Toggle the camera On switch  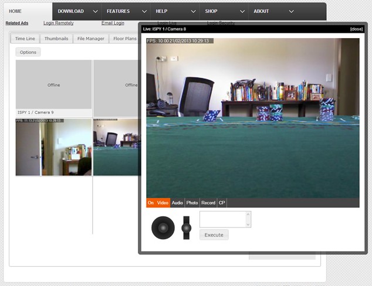pos(151,203)
